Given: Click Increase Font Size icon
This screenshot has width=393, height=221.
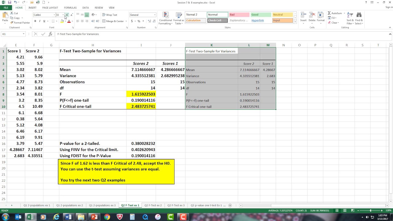Looking at the screenshot, I should click(67, 15).
